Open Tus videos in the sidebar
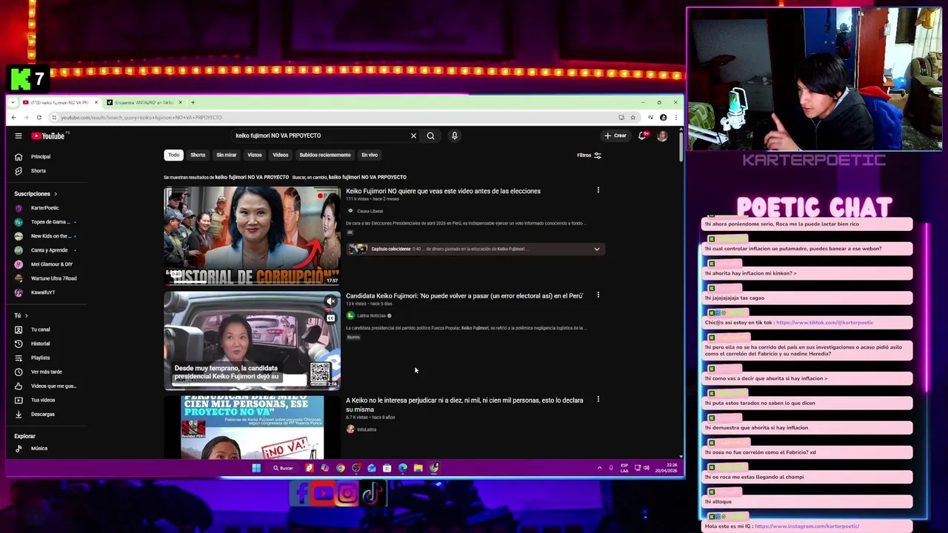The width and height of the screenshot is (948, 533). coord(44,400)
